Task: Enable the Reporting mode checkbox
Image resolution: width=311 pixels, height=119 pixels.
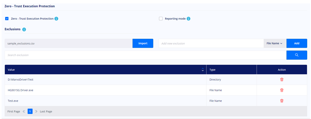Action: (161, 19)
